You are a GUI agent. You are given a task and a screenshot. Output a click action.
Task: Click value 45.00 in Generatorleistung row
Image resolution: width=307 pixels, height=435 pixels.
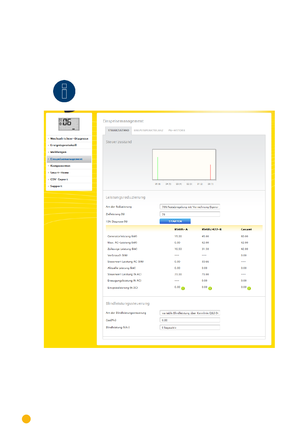[x=205, y=236]
